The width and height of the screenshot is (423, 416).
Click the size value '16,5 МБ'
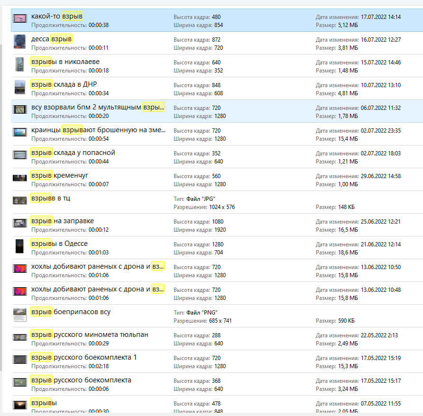[348, 230]
